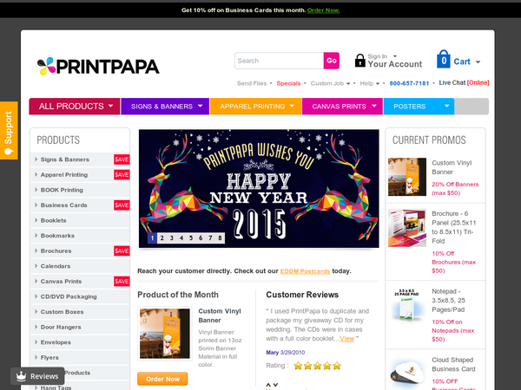Open the Help dropdown
Viewport: 521px width, 390px height.
pos(370,83)
